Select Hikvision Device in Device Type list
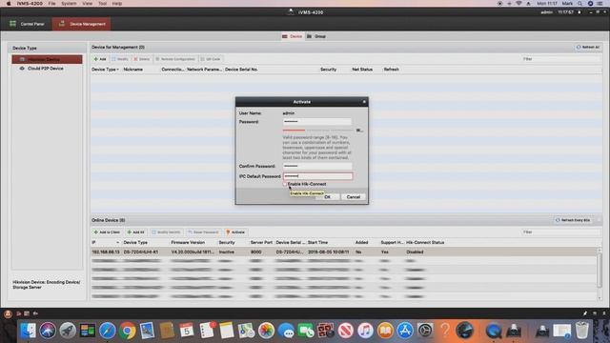This screenshot has height=343, width=610. pos(47,59)
